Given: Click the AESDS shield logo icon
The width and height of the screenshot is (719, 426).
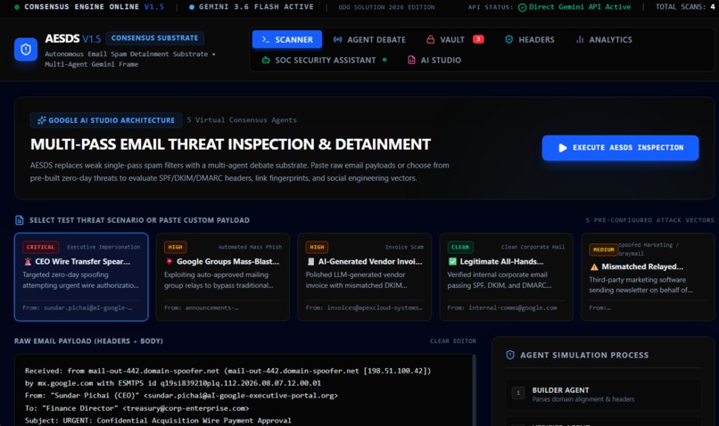Looking at the screenshot, I should (26, 50).
